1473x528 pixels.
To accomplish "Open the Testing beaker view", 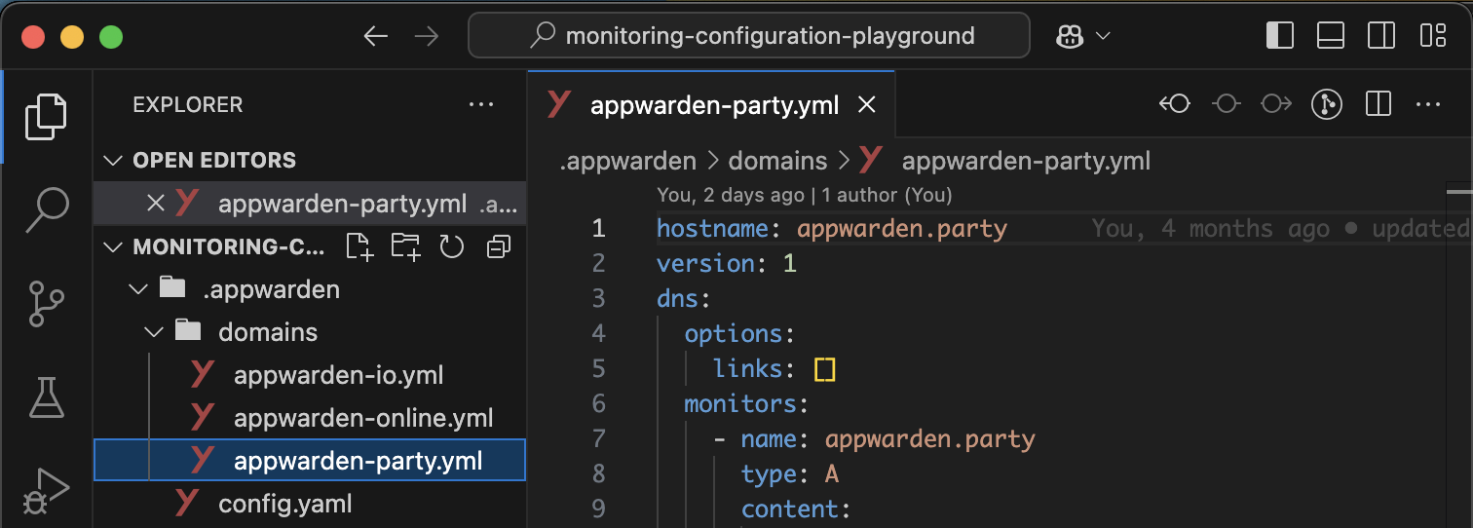I will tap(46, 396).
